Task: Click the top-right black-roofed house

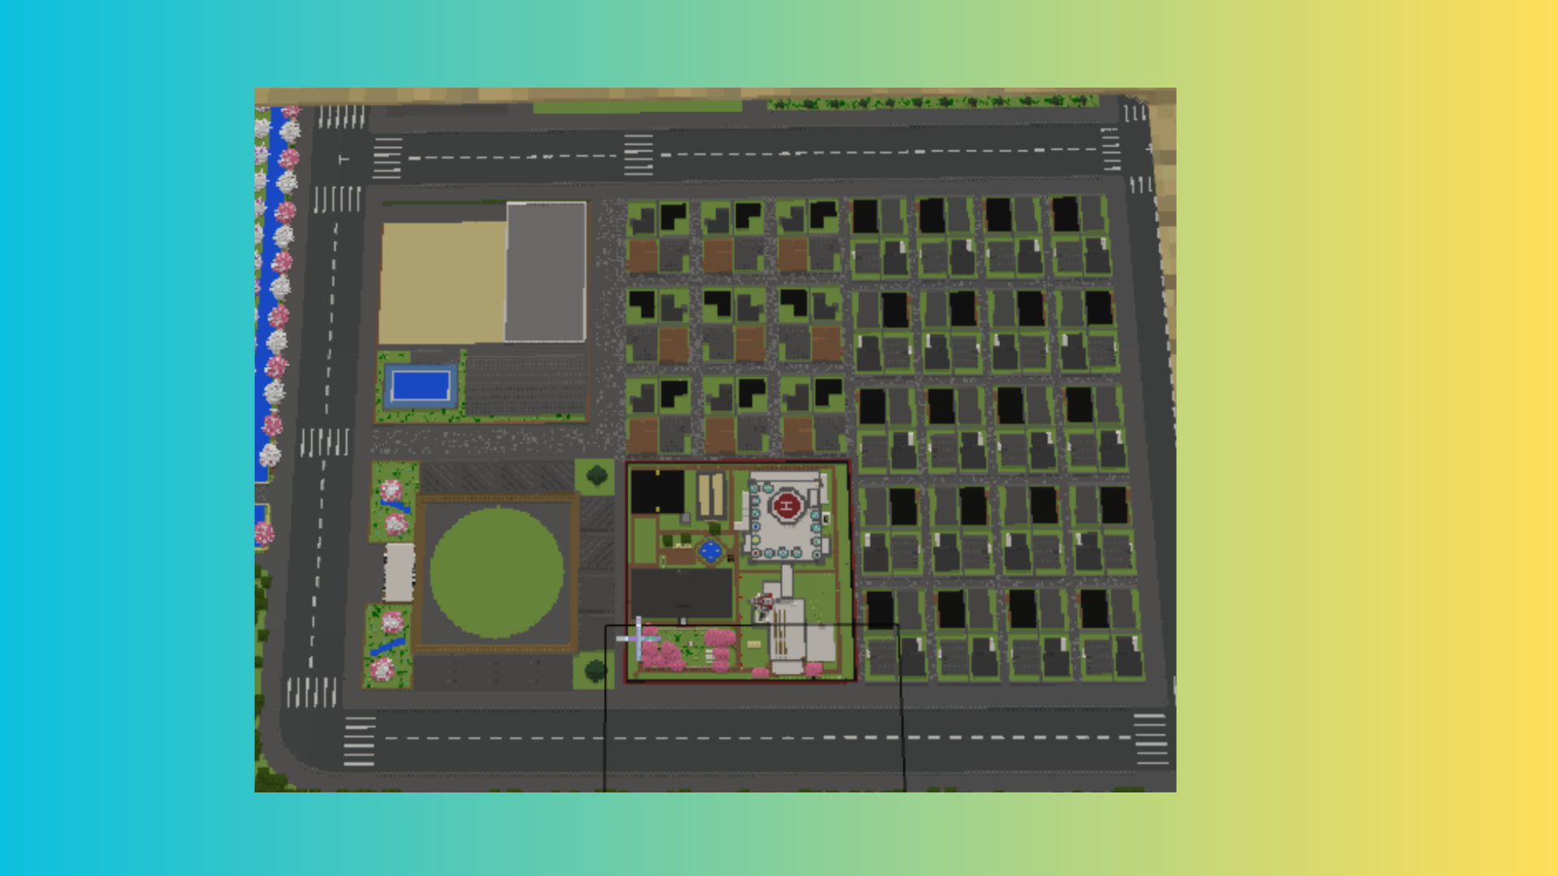Action: click(x=1065, y=215)
